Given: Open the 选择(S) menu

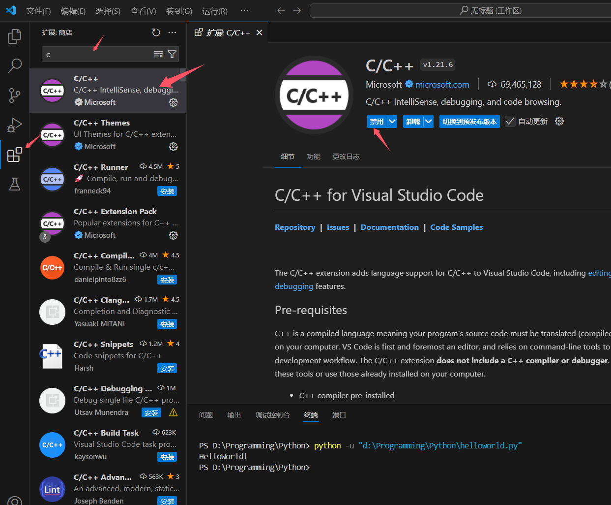Looking at the screenshot, I should [108, 11].
